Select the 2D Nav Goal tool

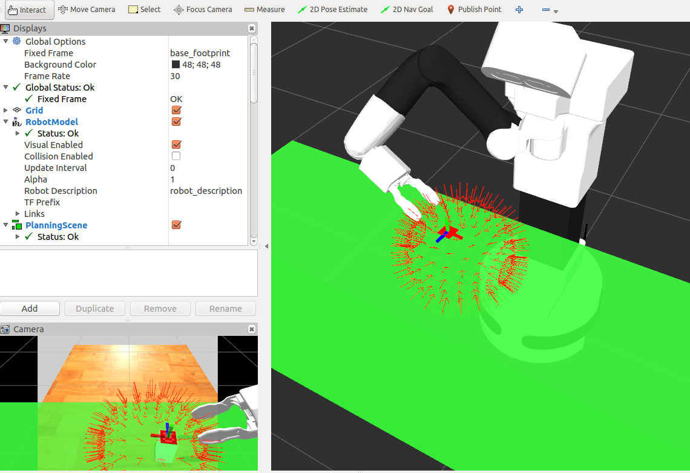[x=407, y=10]
